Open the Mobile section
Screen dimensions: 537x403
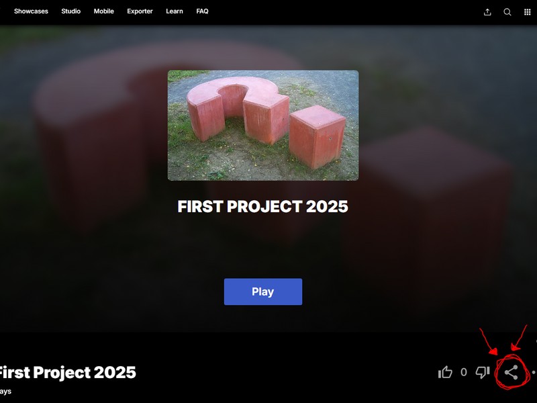(104, 11)
